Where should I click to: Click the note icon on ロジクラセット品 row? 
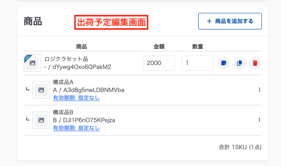[x=224, y=63]
